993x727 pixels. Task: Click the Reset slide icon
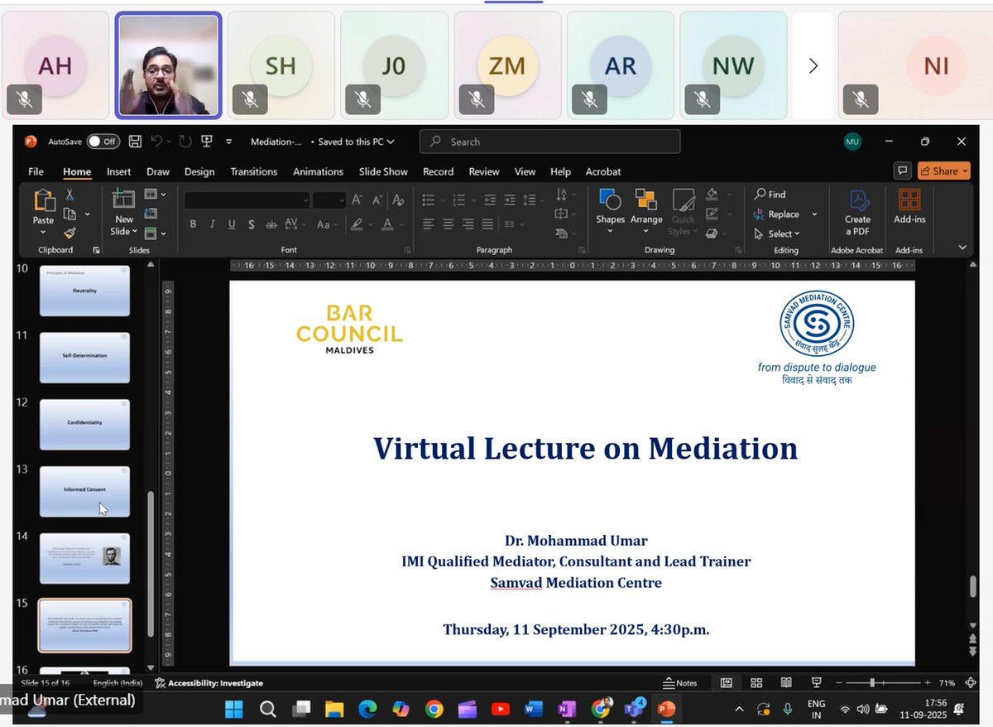click(x=151, y=214)
